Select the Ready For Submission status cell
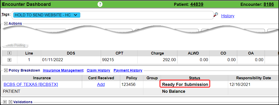This screenshot has height=105, width=279. (x=185, y=84)
